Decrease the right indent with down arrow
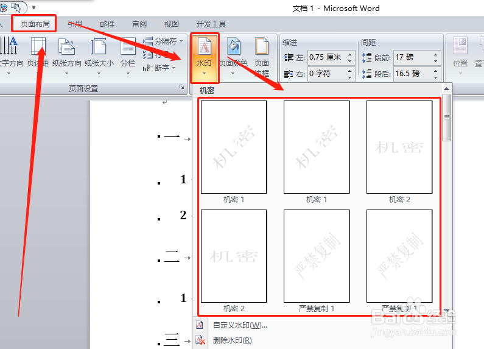 click(x=349, y=77)
